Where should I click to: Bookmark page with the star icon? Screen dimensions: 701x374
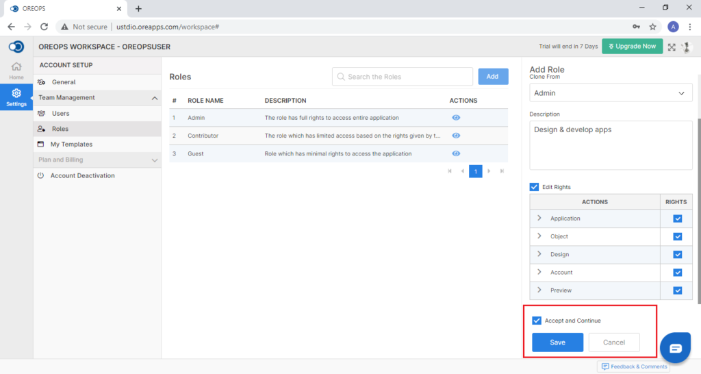(x=652, y=27)
